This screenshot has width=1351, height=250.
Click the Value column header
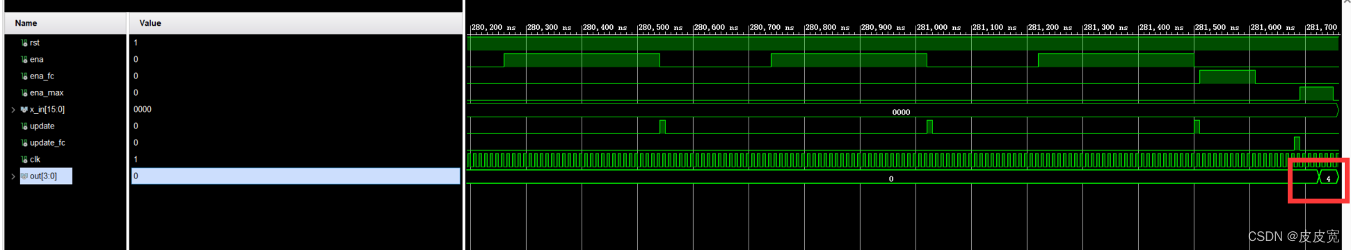tap(295, 23)
